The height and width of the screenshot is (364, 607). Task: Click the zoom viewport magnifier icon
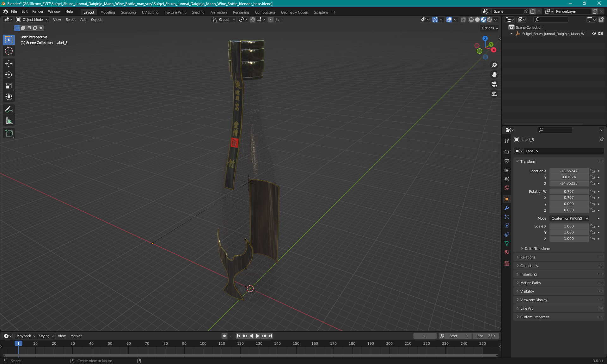point(494,65)
